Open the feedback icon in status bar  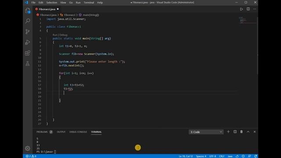249,156
